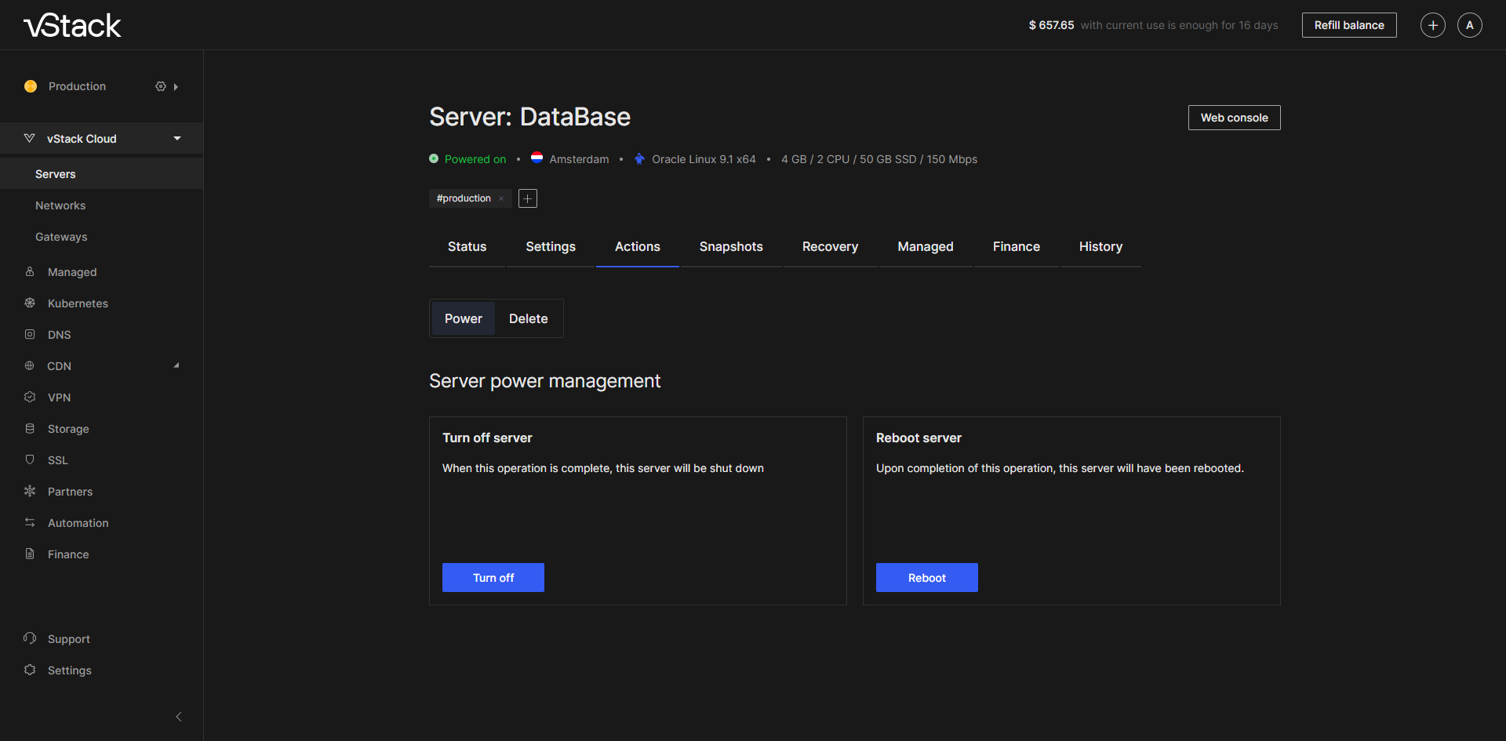Expand the CDN submenu arrow
Viewport: 1506px width, 741px height.
(176, 365)
